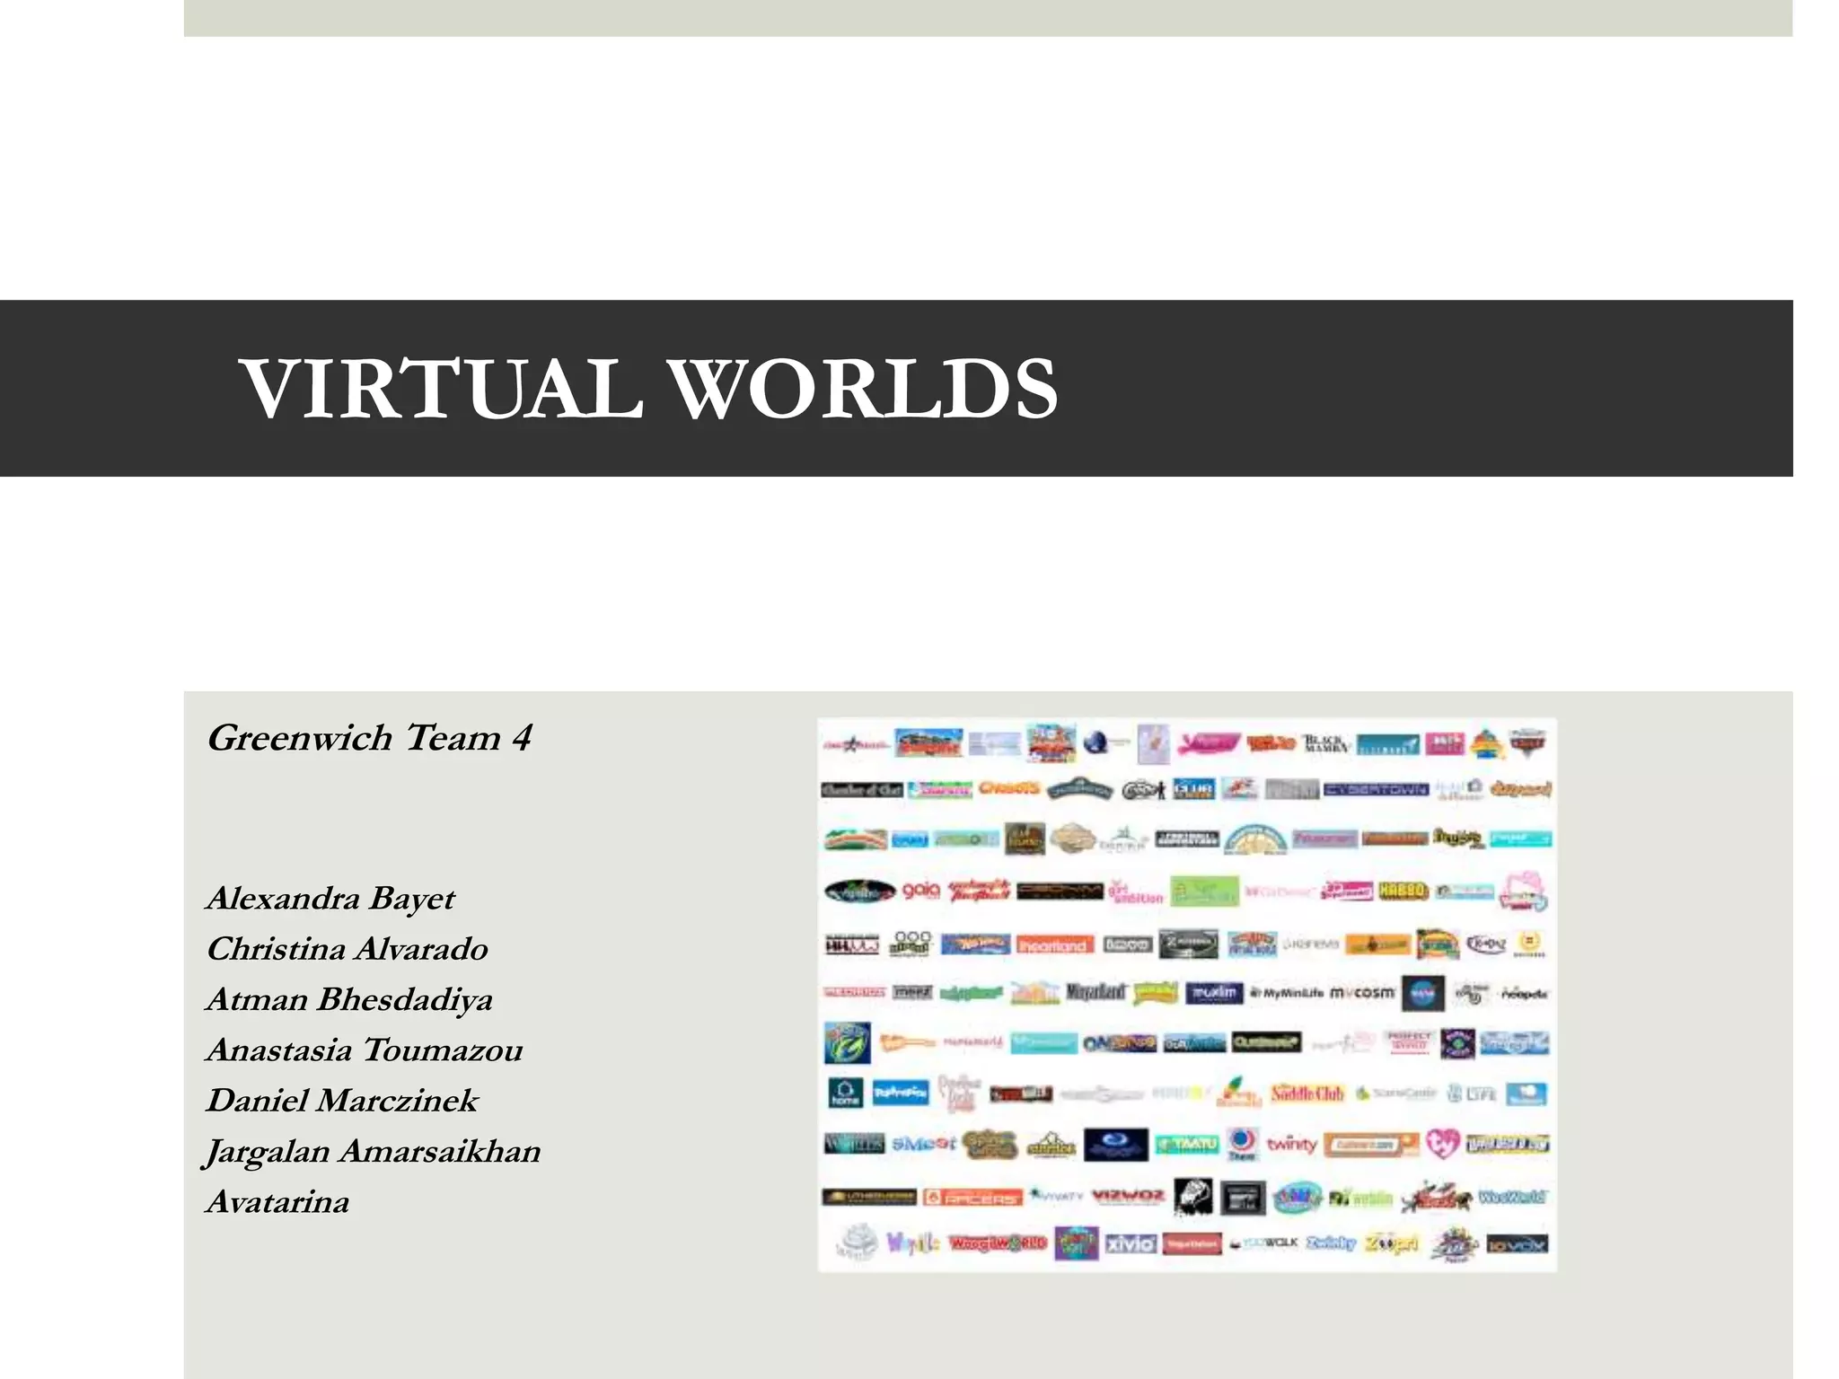
Task: Click the CYBERTOWN logo
Action: pyautogui.click(x=1376, y=790)
